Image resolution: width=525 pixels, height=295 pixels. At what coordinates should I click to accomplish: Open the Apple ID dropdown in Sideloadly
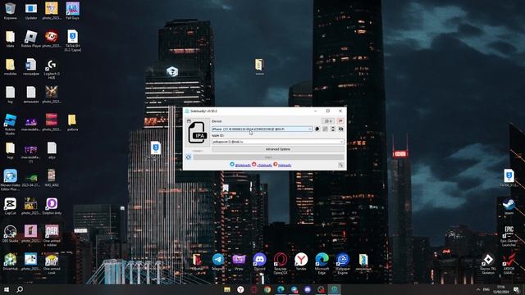pos(277,142)
